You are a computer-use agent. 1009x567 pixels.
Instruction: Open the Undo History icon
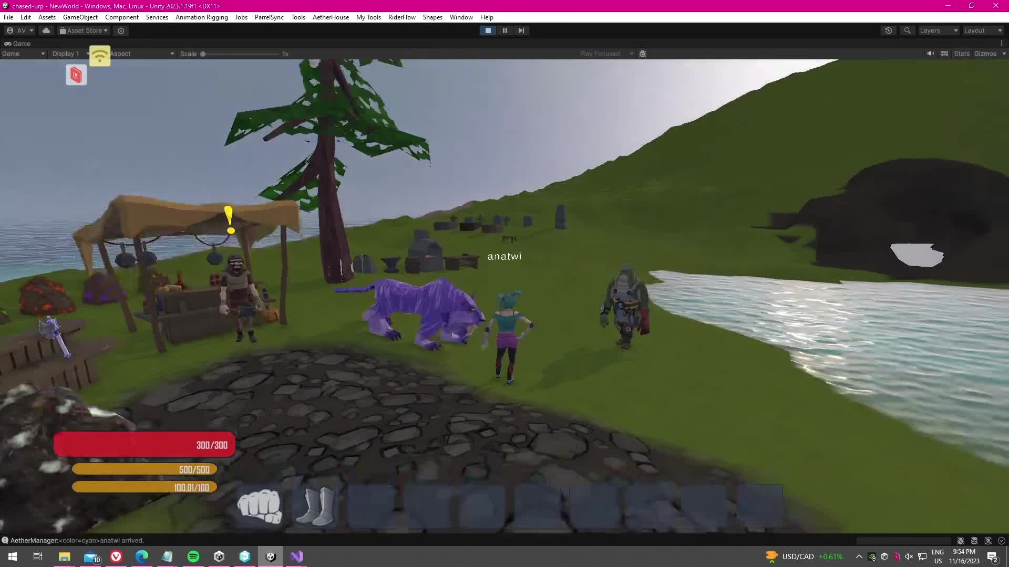[x=889, y=30]
